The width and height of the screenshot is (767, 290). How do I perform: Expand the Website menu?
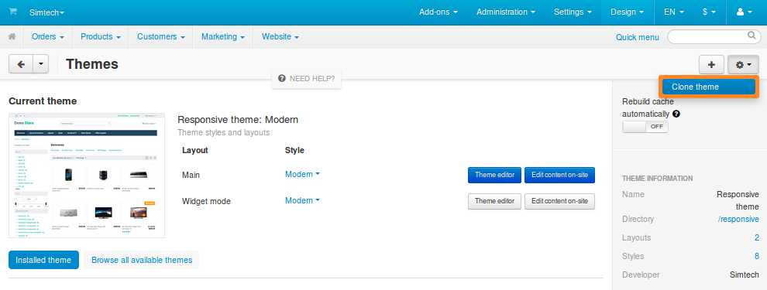[280, 36]
